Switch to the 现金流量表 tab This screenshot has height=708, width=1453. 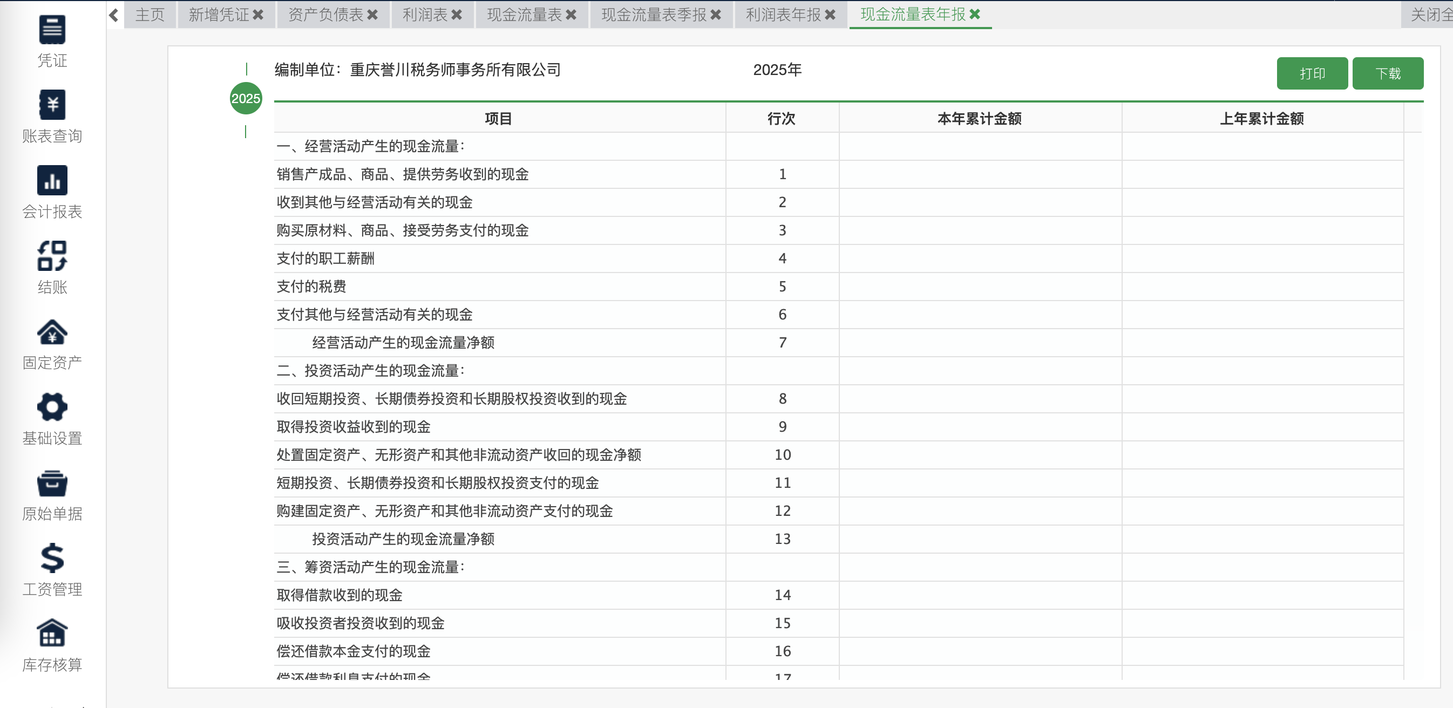(x=524, y=15)
